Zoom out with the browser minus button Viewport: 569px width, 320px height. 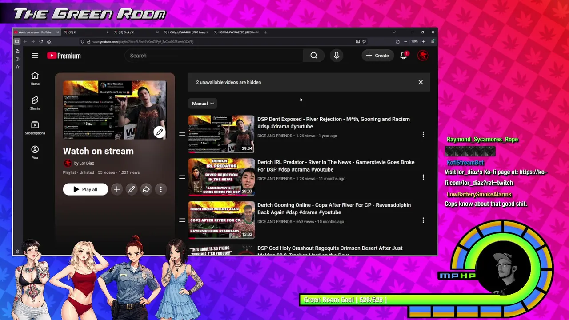[x=405, y=41]
